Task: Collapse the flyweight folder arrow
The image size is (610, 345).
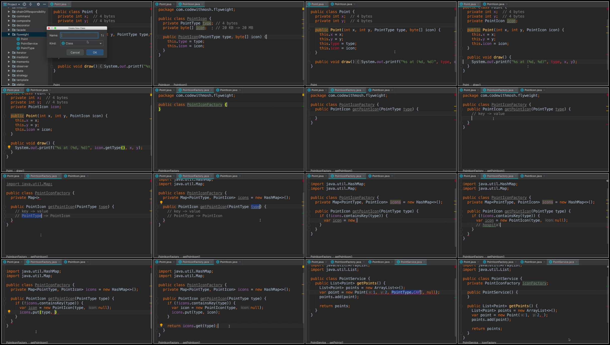Action: (9, 35)
